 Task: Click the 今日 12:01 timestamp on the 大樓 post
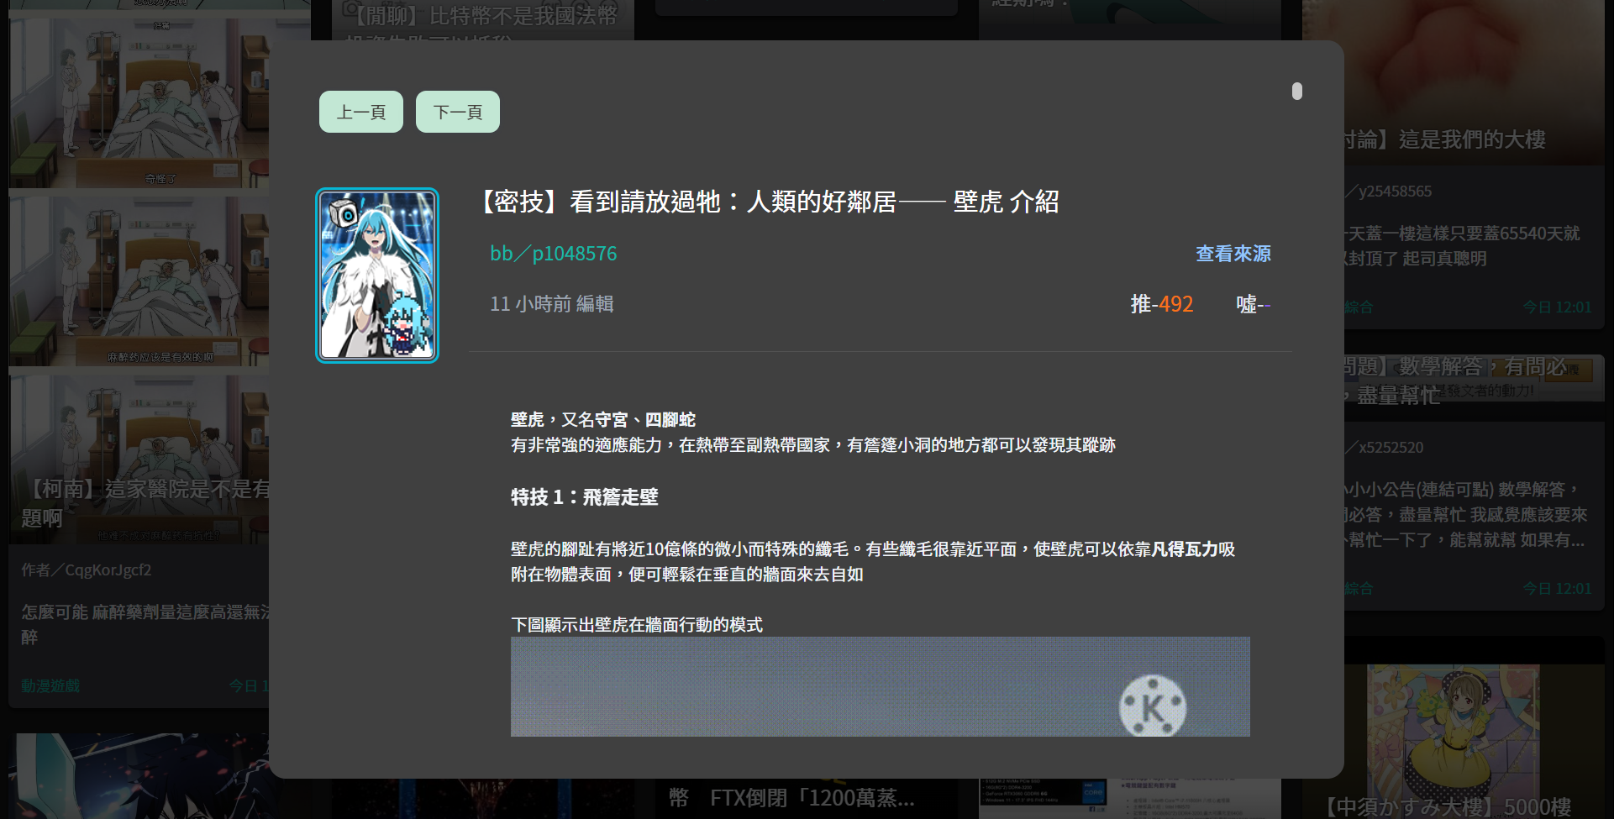pos(1558,306)
